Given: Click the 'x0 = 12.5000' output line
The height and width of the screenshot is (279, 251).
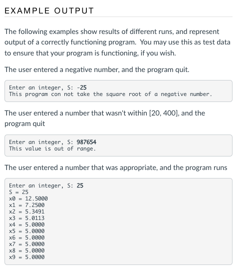Looking at the screenshot, I should tap(28, 198).
